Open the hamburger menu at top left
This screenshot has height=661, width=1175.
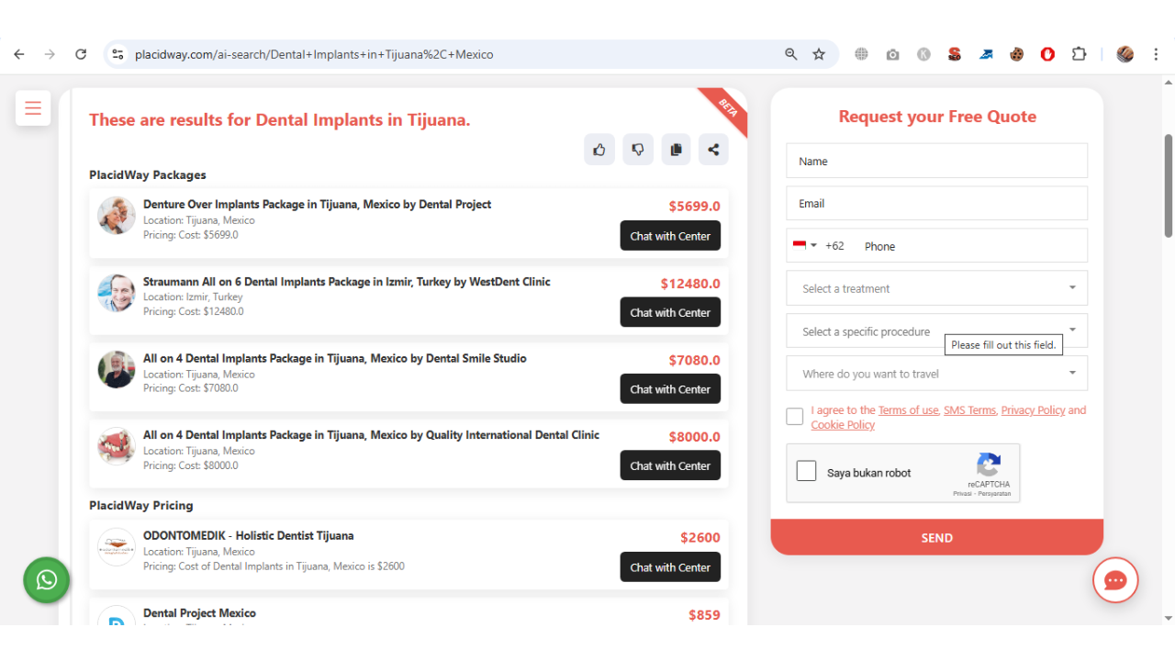click(x=33, y=107)
